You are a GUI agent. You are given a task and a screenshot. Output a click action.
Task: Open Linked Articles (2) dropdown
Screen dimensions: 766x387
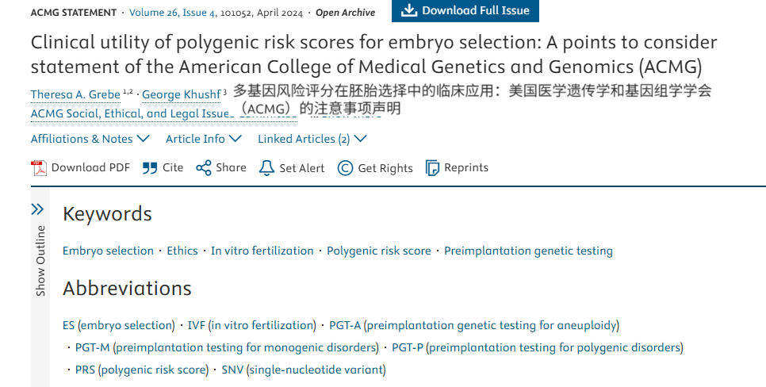pos(312,139)
